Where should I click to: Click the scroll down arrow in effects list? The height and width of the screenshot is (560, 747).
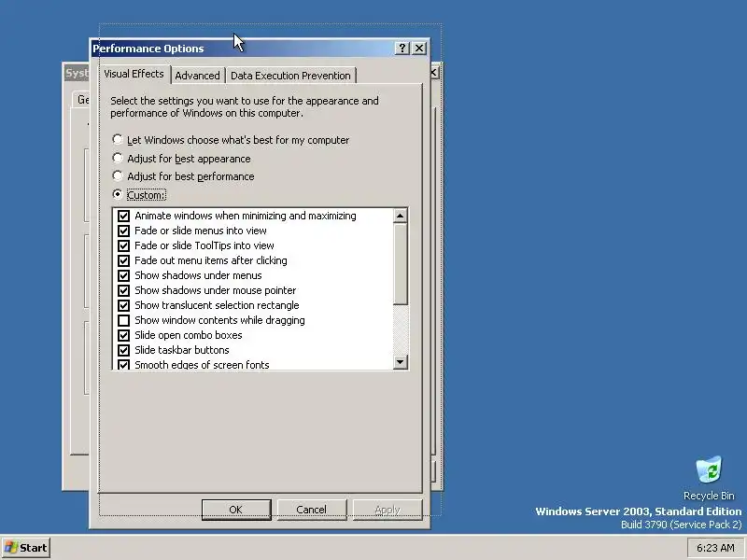click(x=401, y=362)
